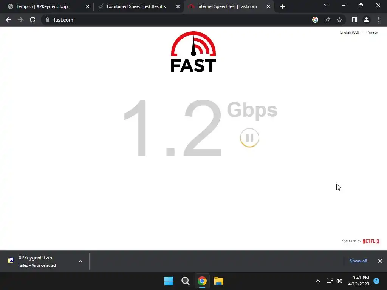Click Show all downloads
The width and height of the screenshot is (387, 290).
pos(358,261)
